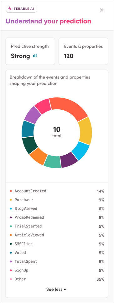Screen dimensions: 114x303
Task: Click the pink Other legend dot
Action: tap(11, 279)
